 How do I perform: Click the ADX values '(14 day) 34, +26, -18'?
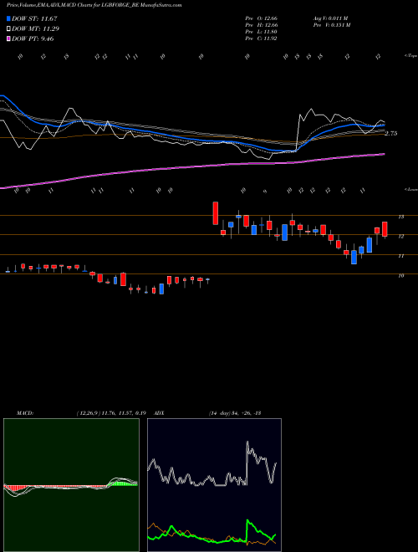click(x=235, y=413)
